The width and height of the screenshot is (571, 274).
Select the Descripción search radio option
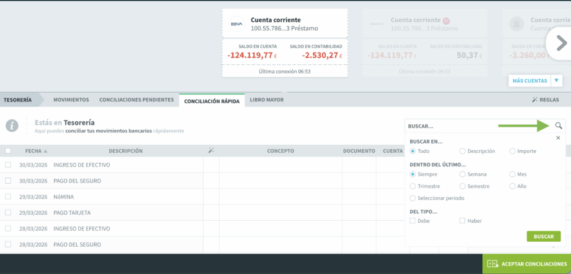[462, 151]
